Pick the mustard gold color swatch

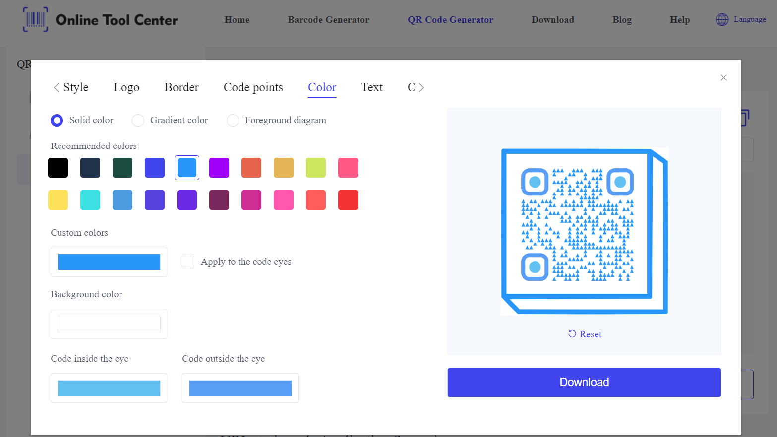284,168
